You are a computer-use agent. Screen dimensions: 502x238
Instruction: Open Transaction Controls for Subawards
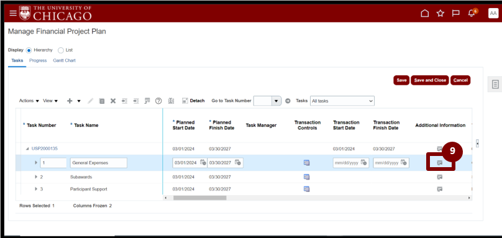pos(307,177)
